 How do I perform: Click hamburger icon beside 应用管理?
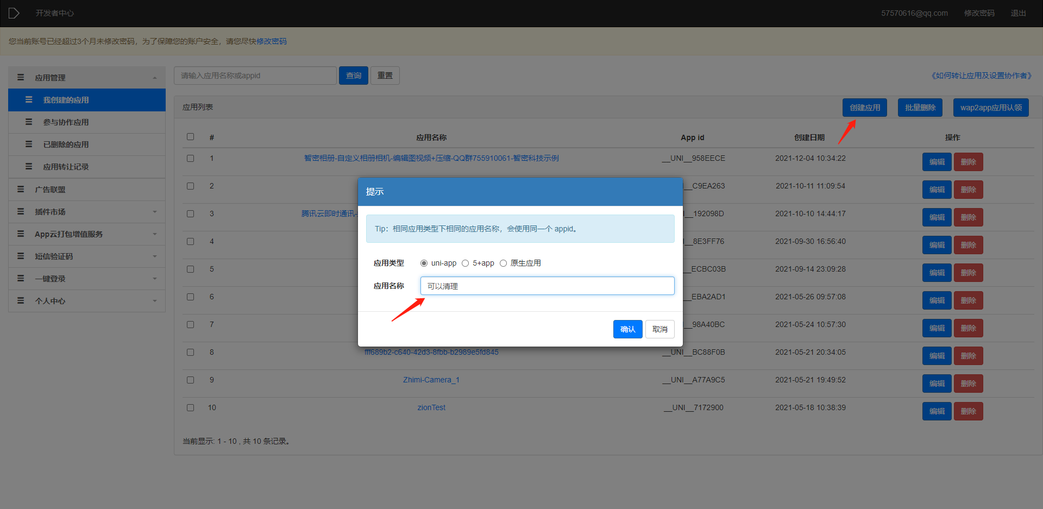[21, 78]
